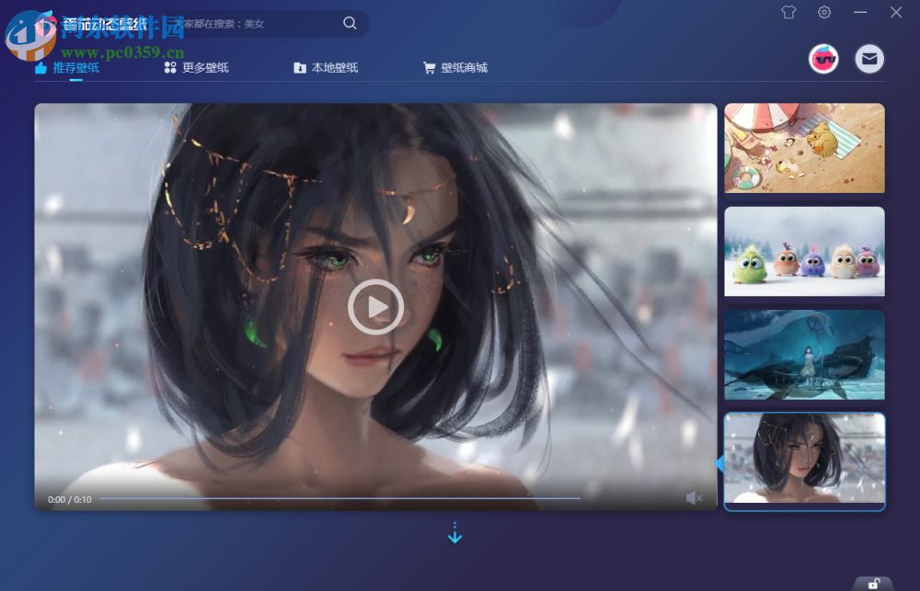This screenshot has width=920, height=591.
Task: Open the skin theme shirt icon
Action: 788,12
